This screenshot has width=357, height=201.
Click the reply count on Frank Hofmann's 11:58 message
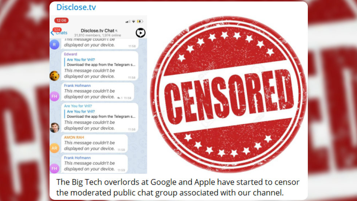pyautogui.click(x=120, y=98)
